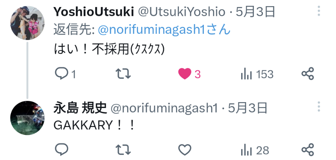Open YoshioUtsuki's profile picture

pyautogui.click(x=27, y=23)
